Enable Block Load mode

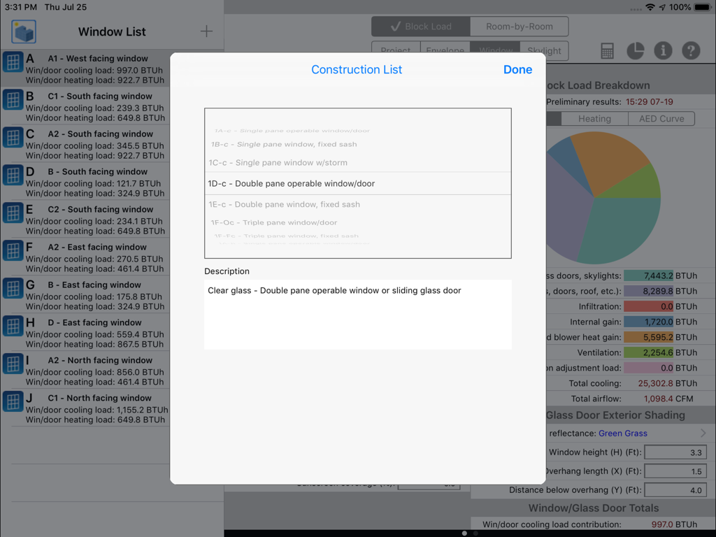pyautogui.click(x=420, y=26)
